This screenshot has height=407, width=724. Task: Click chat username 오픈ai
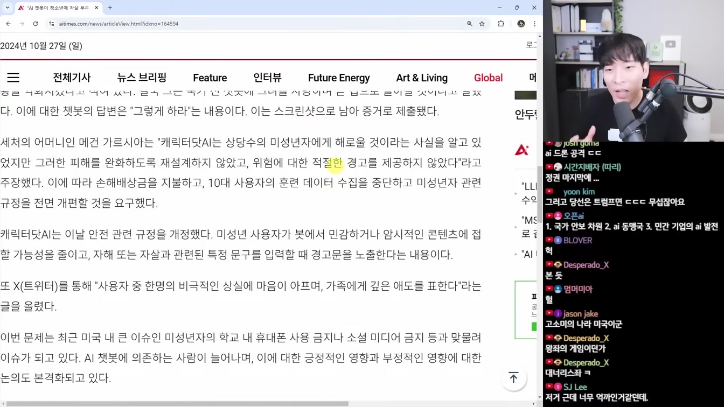574,216
